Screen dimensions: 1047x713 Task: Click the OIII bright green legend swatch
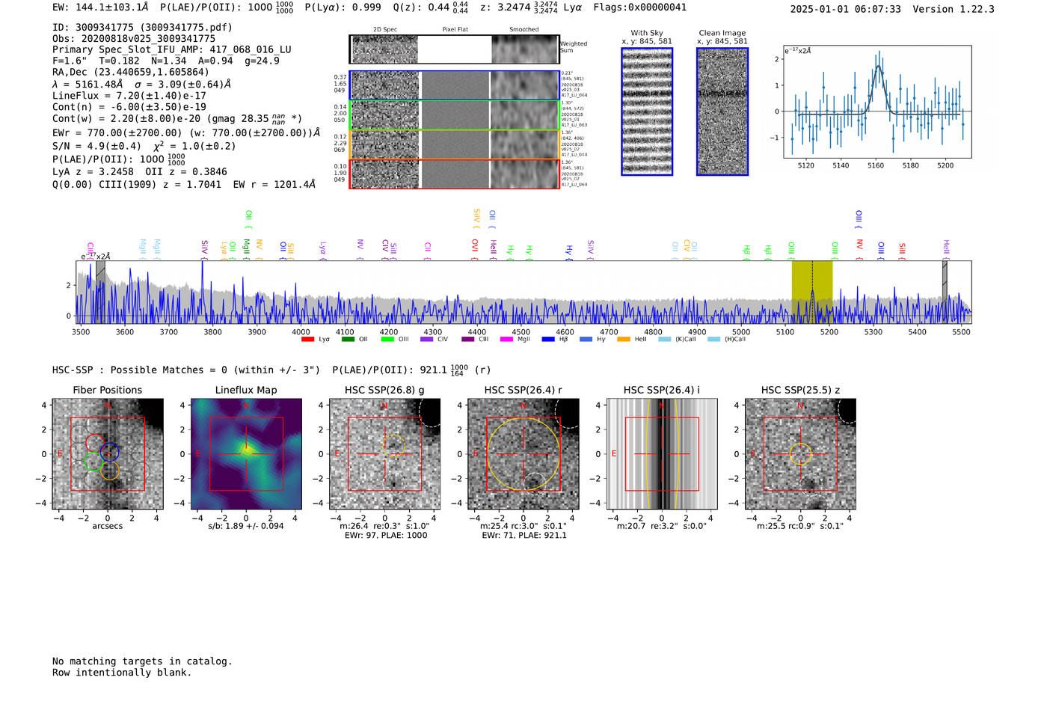pyautogui.click(x=387, y=340)
